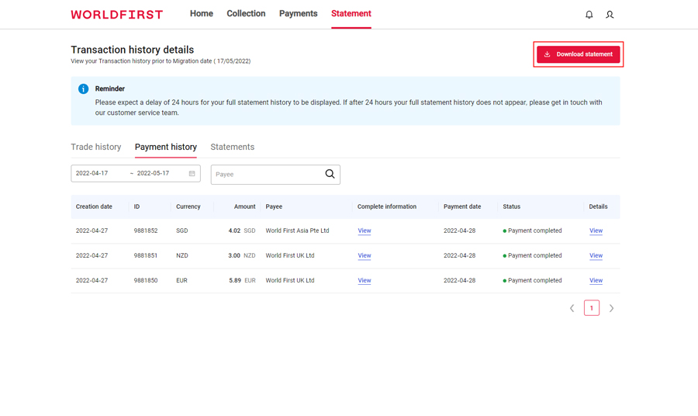Open Details View link for EUR payment

point(596,281)
